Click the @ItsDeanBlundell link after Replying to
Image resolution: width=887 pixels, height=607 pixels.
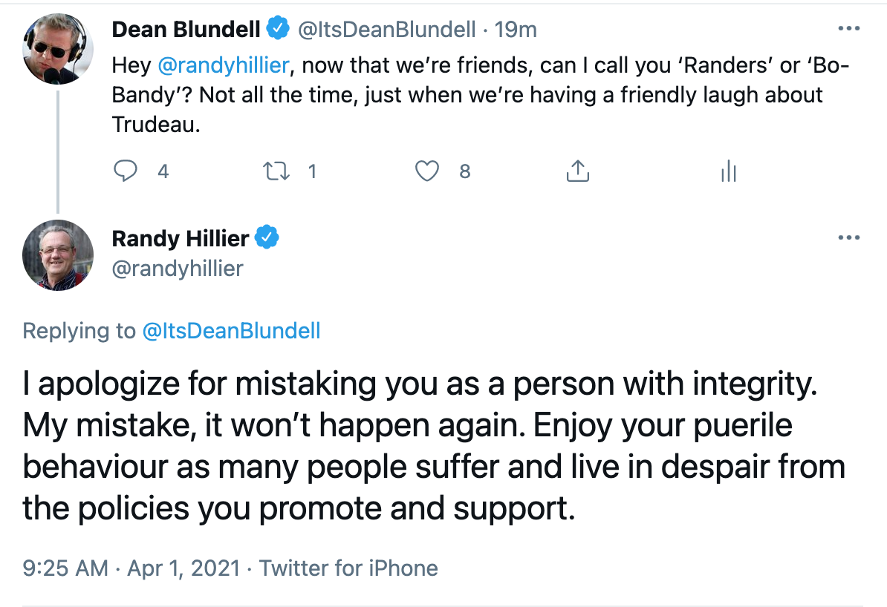pos(231,331)
